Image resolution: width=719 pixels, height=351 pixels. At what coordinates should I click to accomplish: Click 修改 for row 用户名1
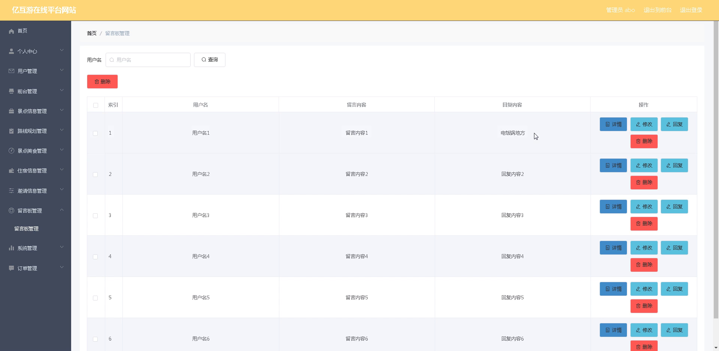pos(644,124)
